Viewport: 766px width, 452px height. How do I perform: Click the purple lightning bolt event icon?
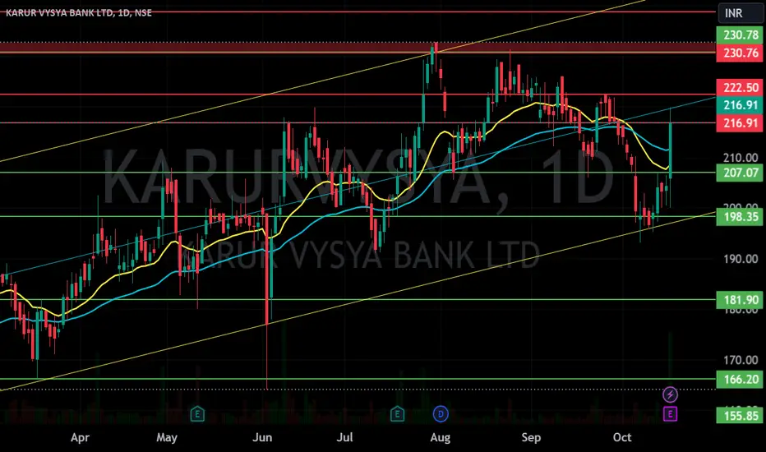pyautogui.click(x=671, y=394)
